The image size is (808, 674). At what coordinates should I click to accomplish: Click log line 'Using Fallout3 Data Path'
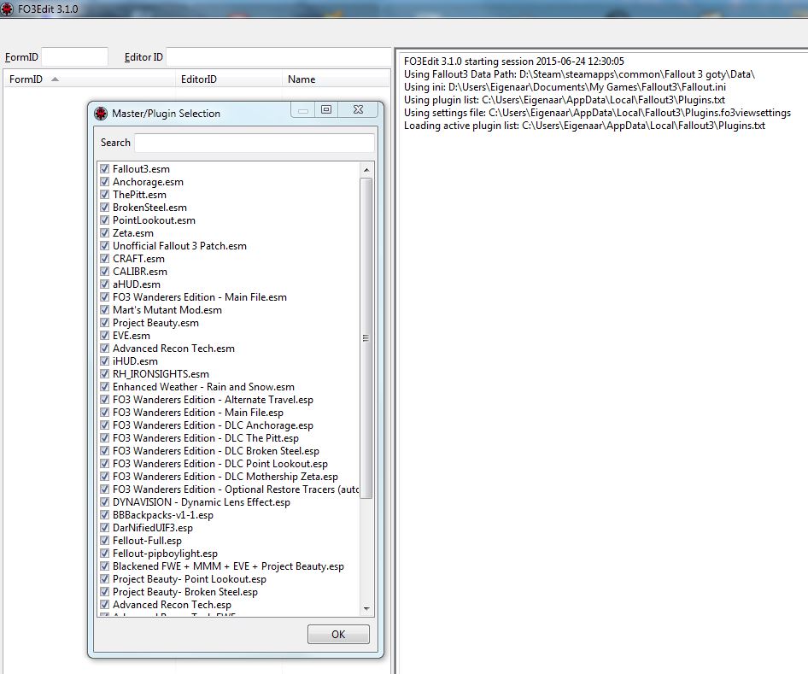[579, 74]
